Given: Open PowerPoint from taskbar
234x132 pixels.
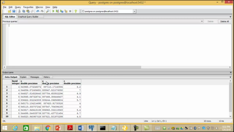Looking at the screenshot, I should tap(58, 128).
